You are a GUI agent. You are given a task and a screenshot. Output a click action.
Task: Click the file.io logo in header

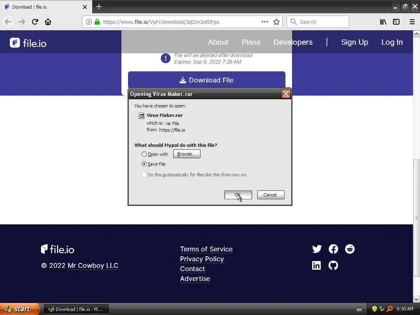[x=28, y=43]
